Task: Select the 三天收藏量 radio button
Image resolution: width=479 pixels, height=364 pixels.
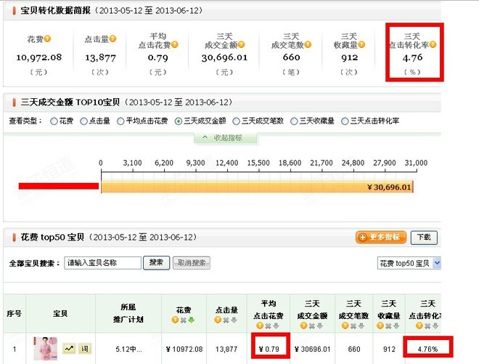Action: pyautogui.click(x=294, y=121)
